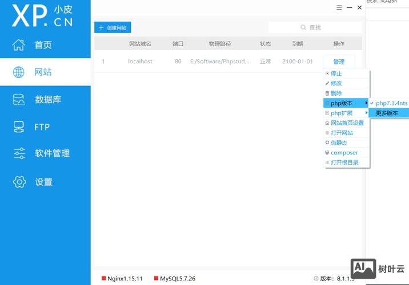Minimize the phpstudy window
Image resolution: width=409 pixels, height=285 pixels.
tap(350, 8)
